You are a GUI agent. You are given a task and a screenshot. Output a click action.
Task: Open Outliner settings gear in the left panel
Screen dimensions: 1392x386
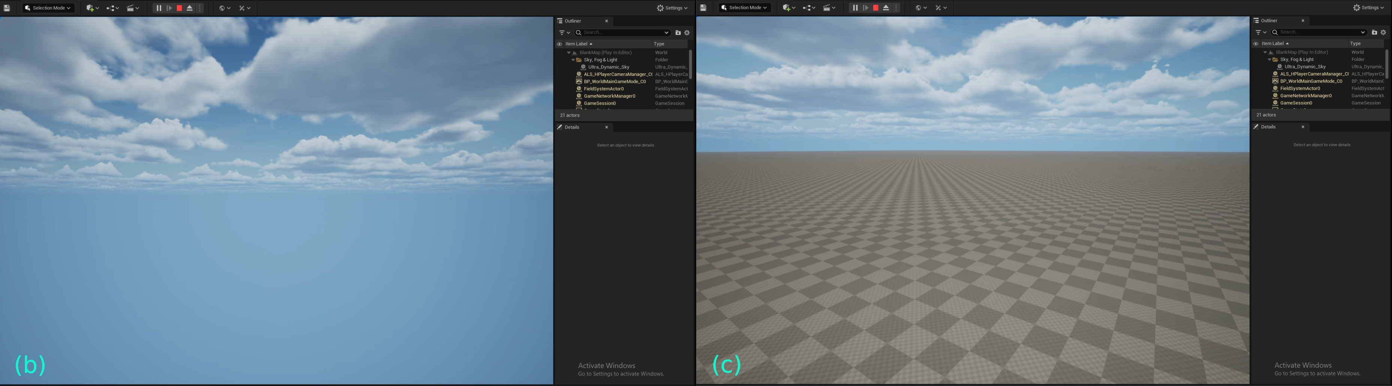click(x=687, y=33)
